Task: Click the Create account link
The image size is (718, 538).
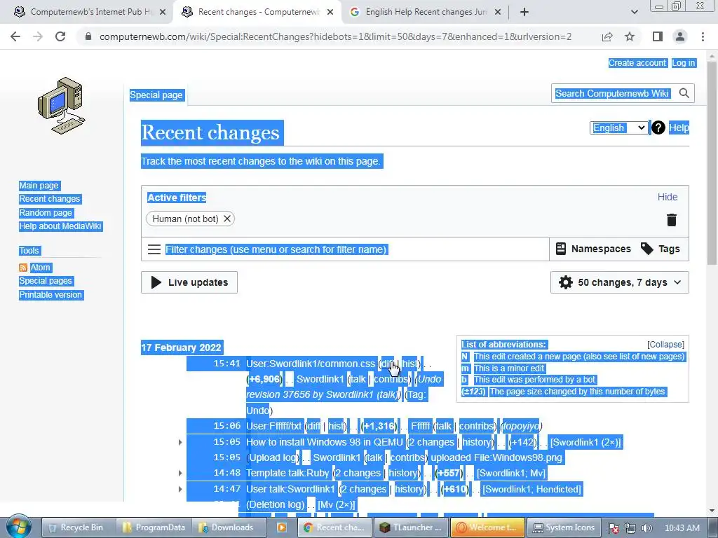Action: click(x=637, y=63)
